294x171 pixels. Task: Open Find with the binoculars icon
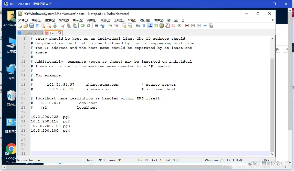[96, 26]
